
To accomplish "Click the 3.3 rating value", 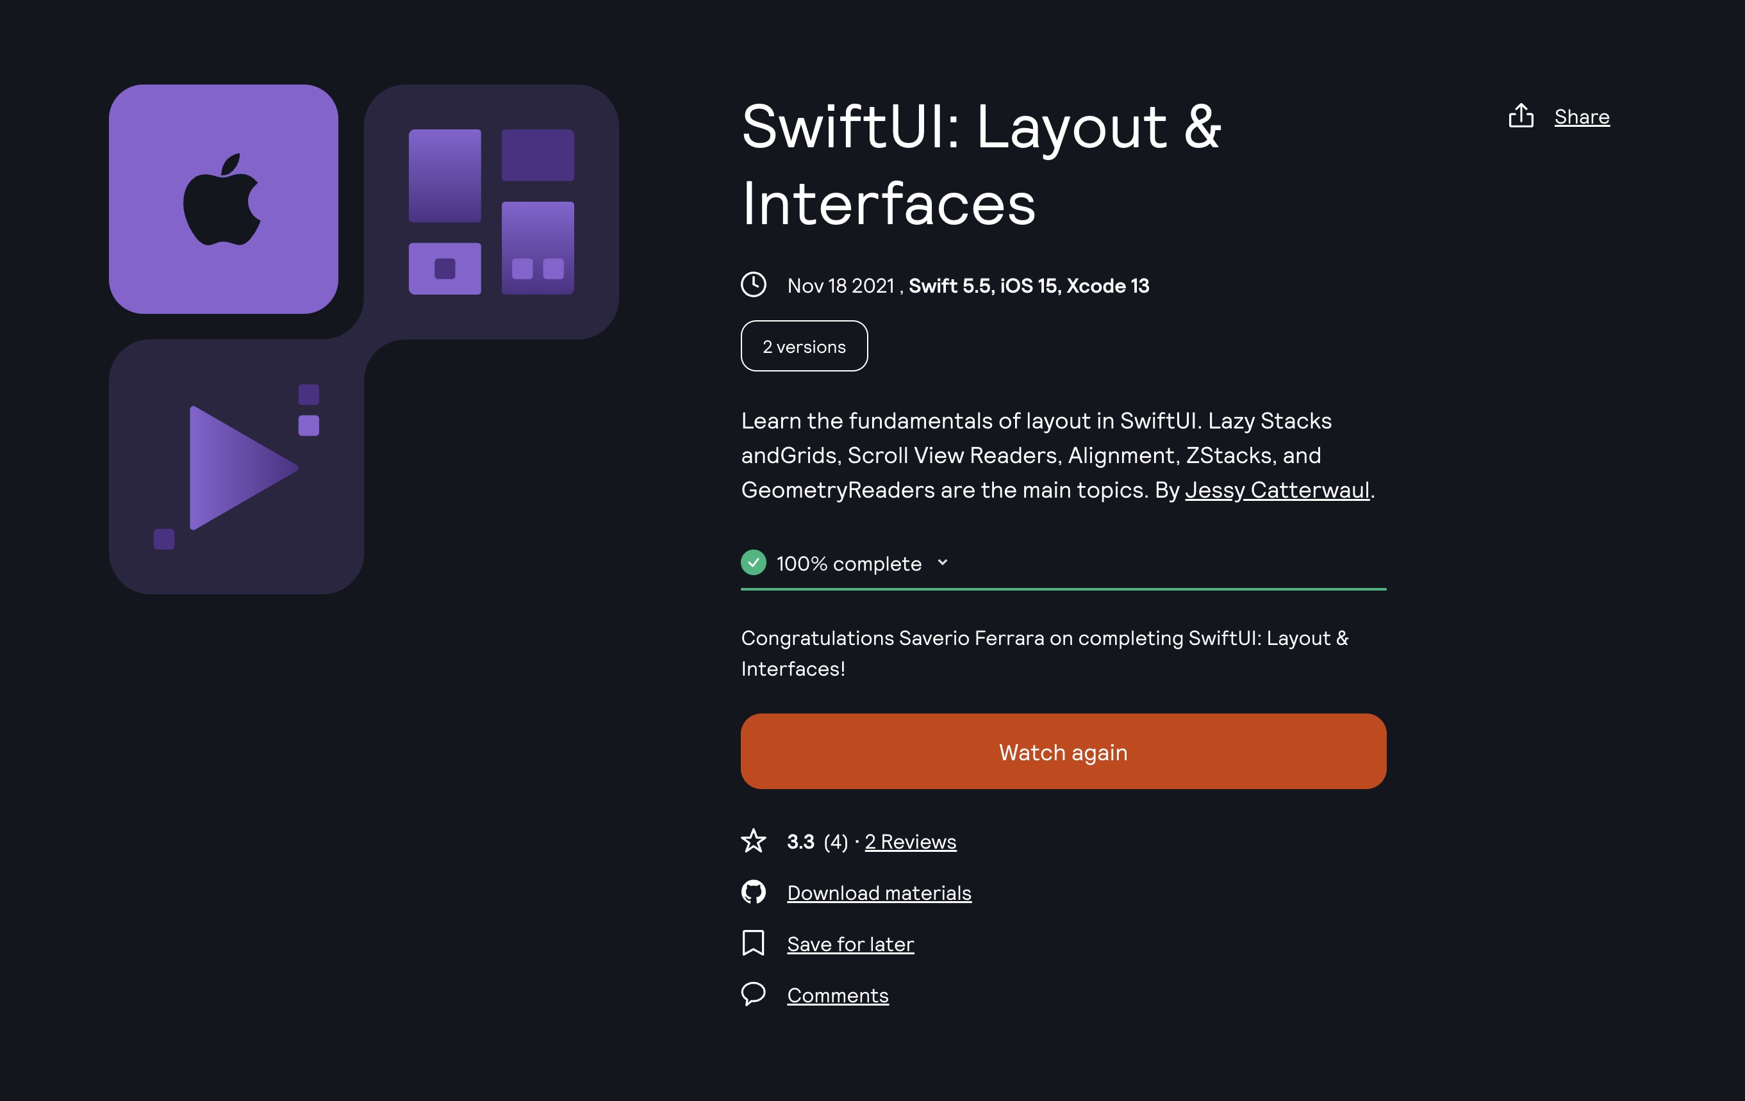I will coord(801,842).
